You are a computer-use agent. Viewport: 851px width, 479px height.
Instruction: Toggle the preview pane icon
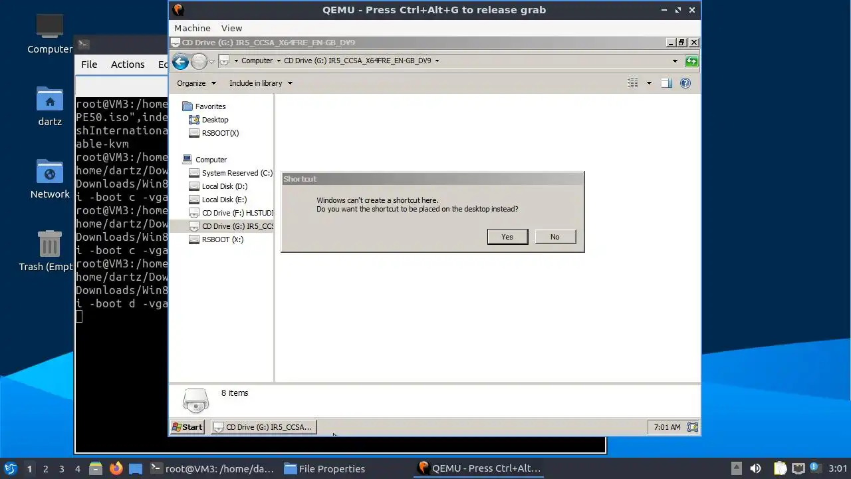666,83
